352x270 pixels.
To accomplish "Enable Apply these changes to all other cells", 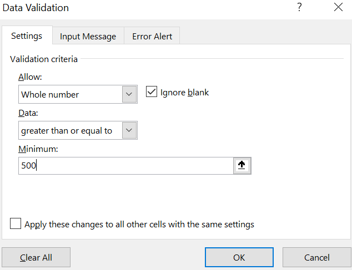I will point(16,225).
